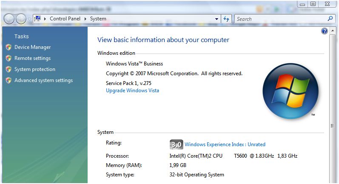
Task: Click the magnifier search icon
Action: pos(330,19)
